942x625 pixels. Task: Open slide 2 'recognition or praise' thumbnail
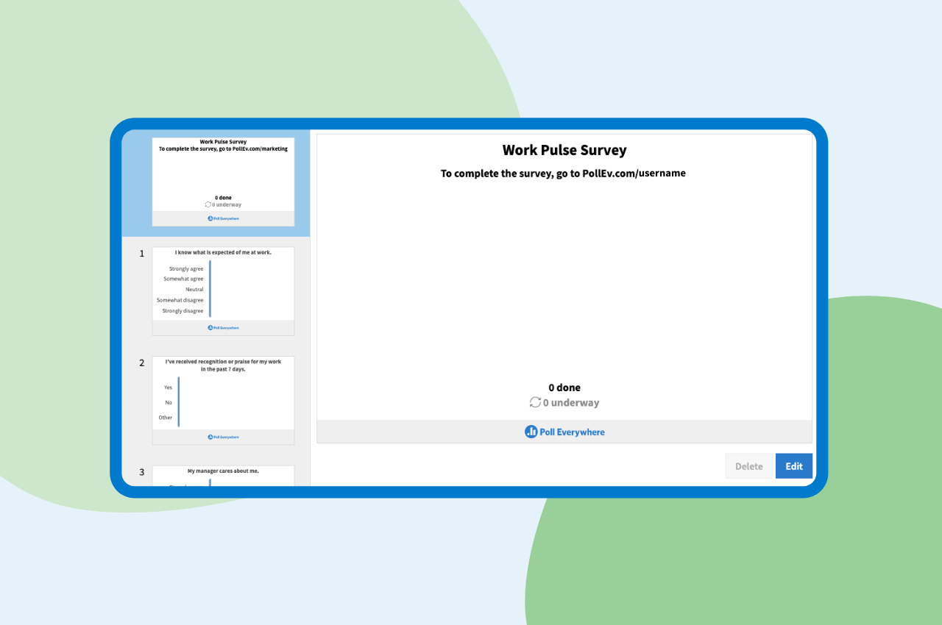(223, 401)
